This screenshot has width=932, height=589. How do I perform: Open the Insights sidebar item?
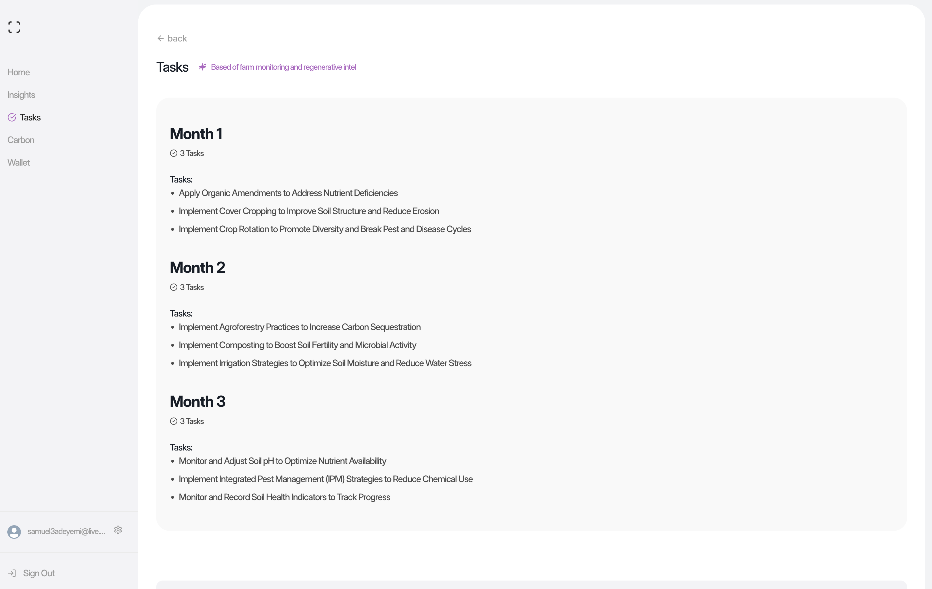[21, 95]
